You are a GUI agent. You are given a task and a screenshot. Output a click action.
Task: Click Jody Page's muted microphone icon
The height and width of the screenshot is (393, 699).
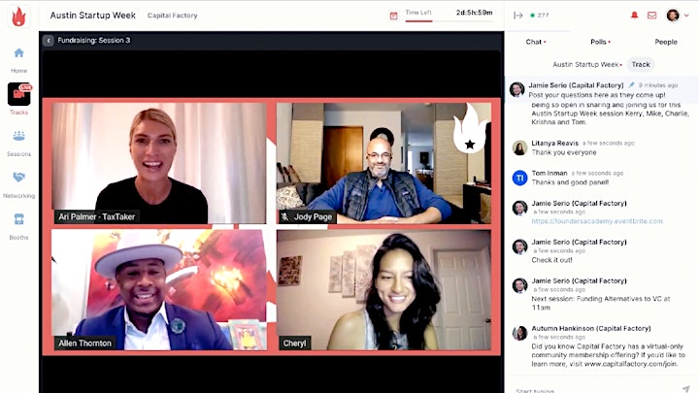coord(284,217)
